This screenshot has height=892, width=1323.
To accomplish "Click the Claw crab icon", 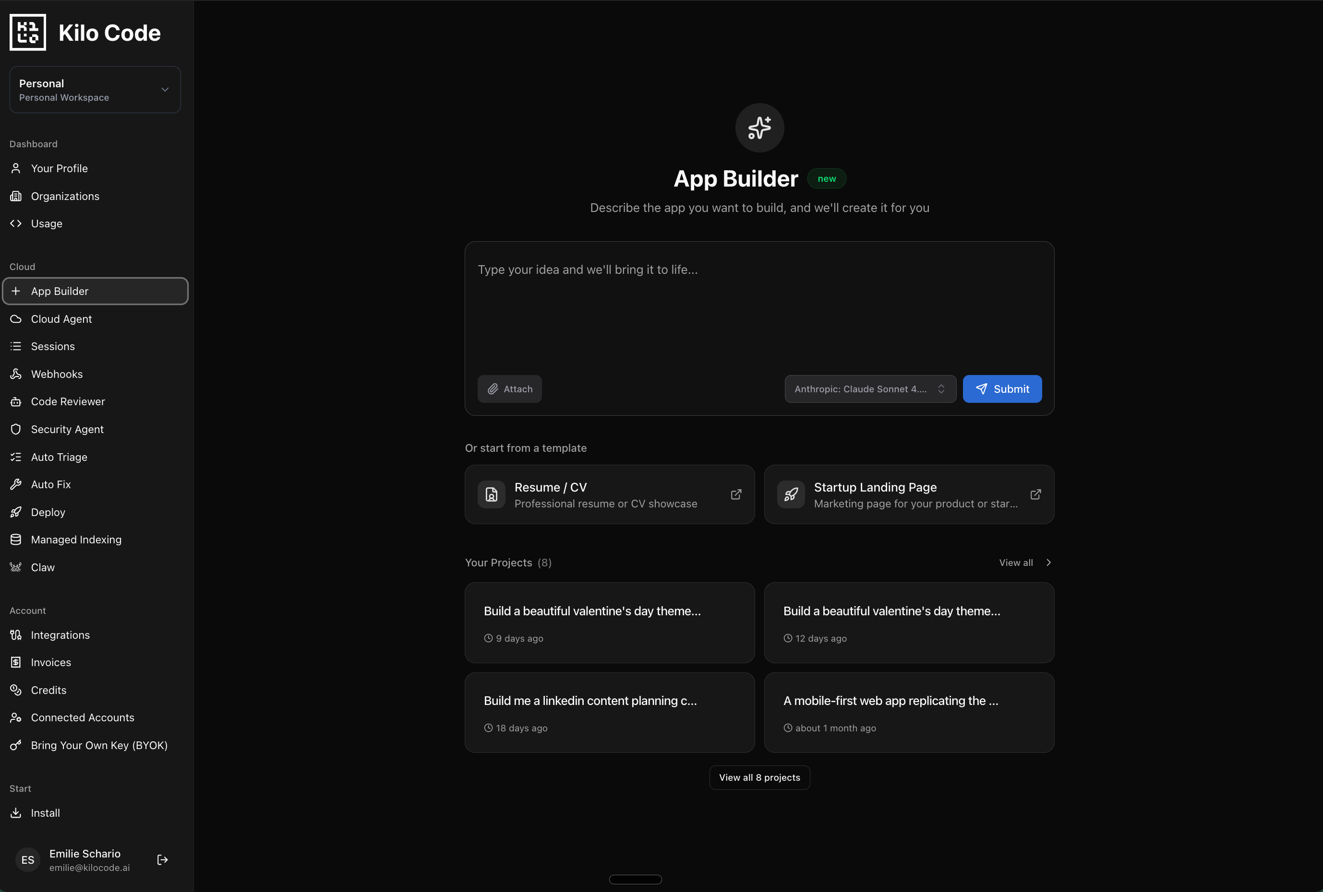I will pos(16,567).
